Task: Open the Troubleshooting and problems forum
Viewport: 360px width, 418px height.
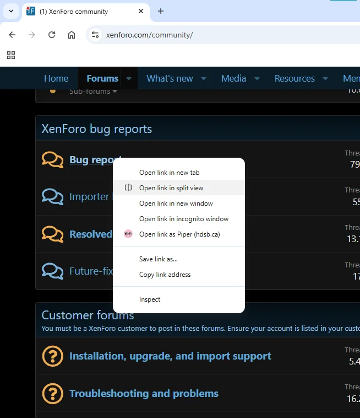Action: click(144, 394)
